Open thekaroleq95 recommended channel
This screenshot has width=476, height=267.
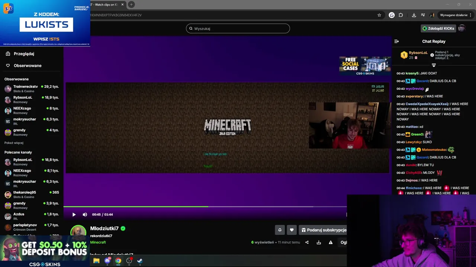pos(32,194)
